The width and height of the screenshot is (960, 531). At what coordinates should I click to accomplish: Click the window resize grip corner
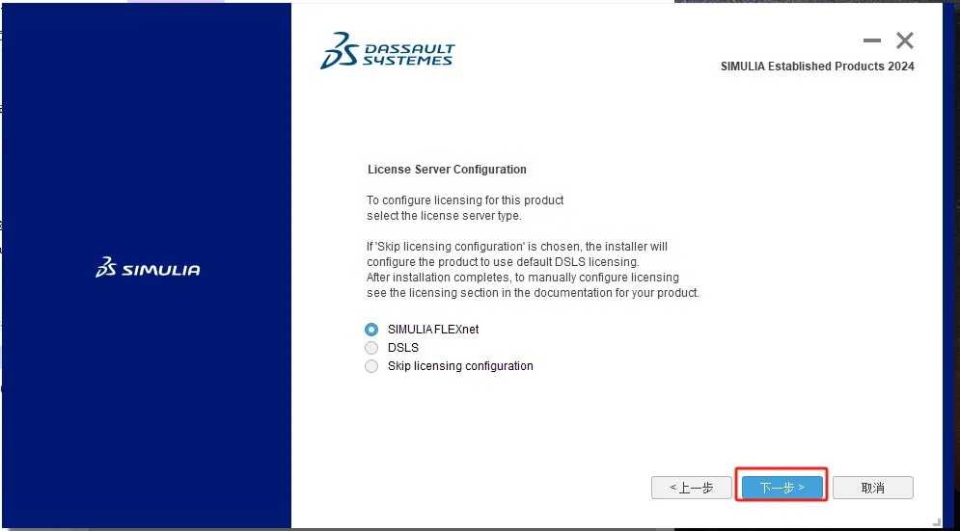pyautogui.click(x=938, y=523)
